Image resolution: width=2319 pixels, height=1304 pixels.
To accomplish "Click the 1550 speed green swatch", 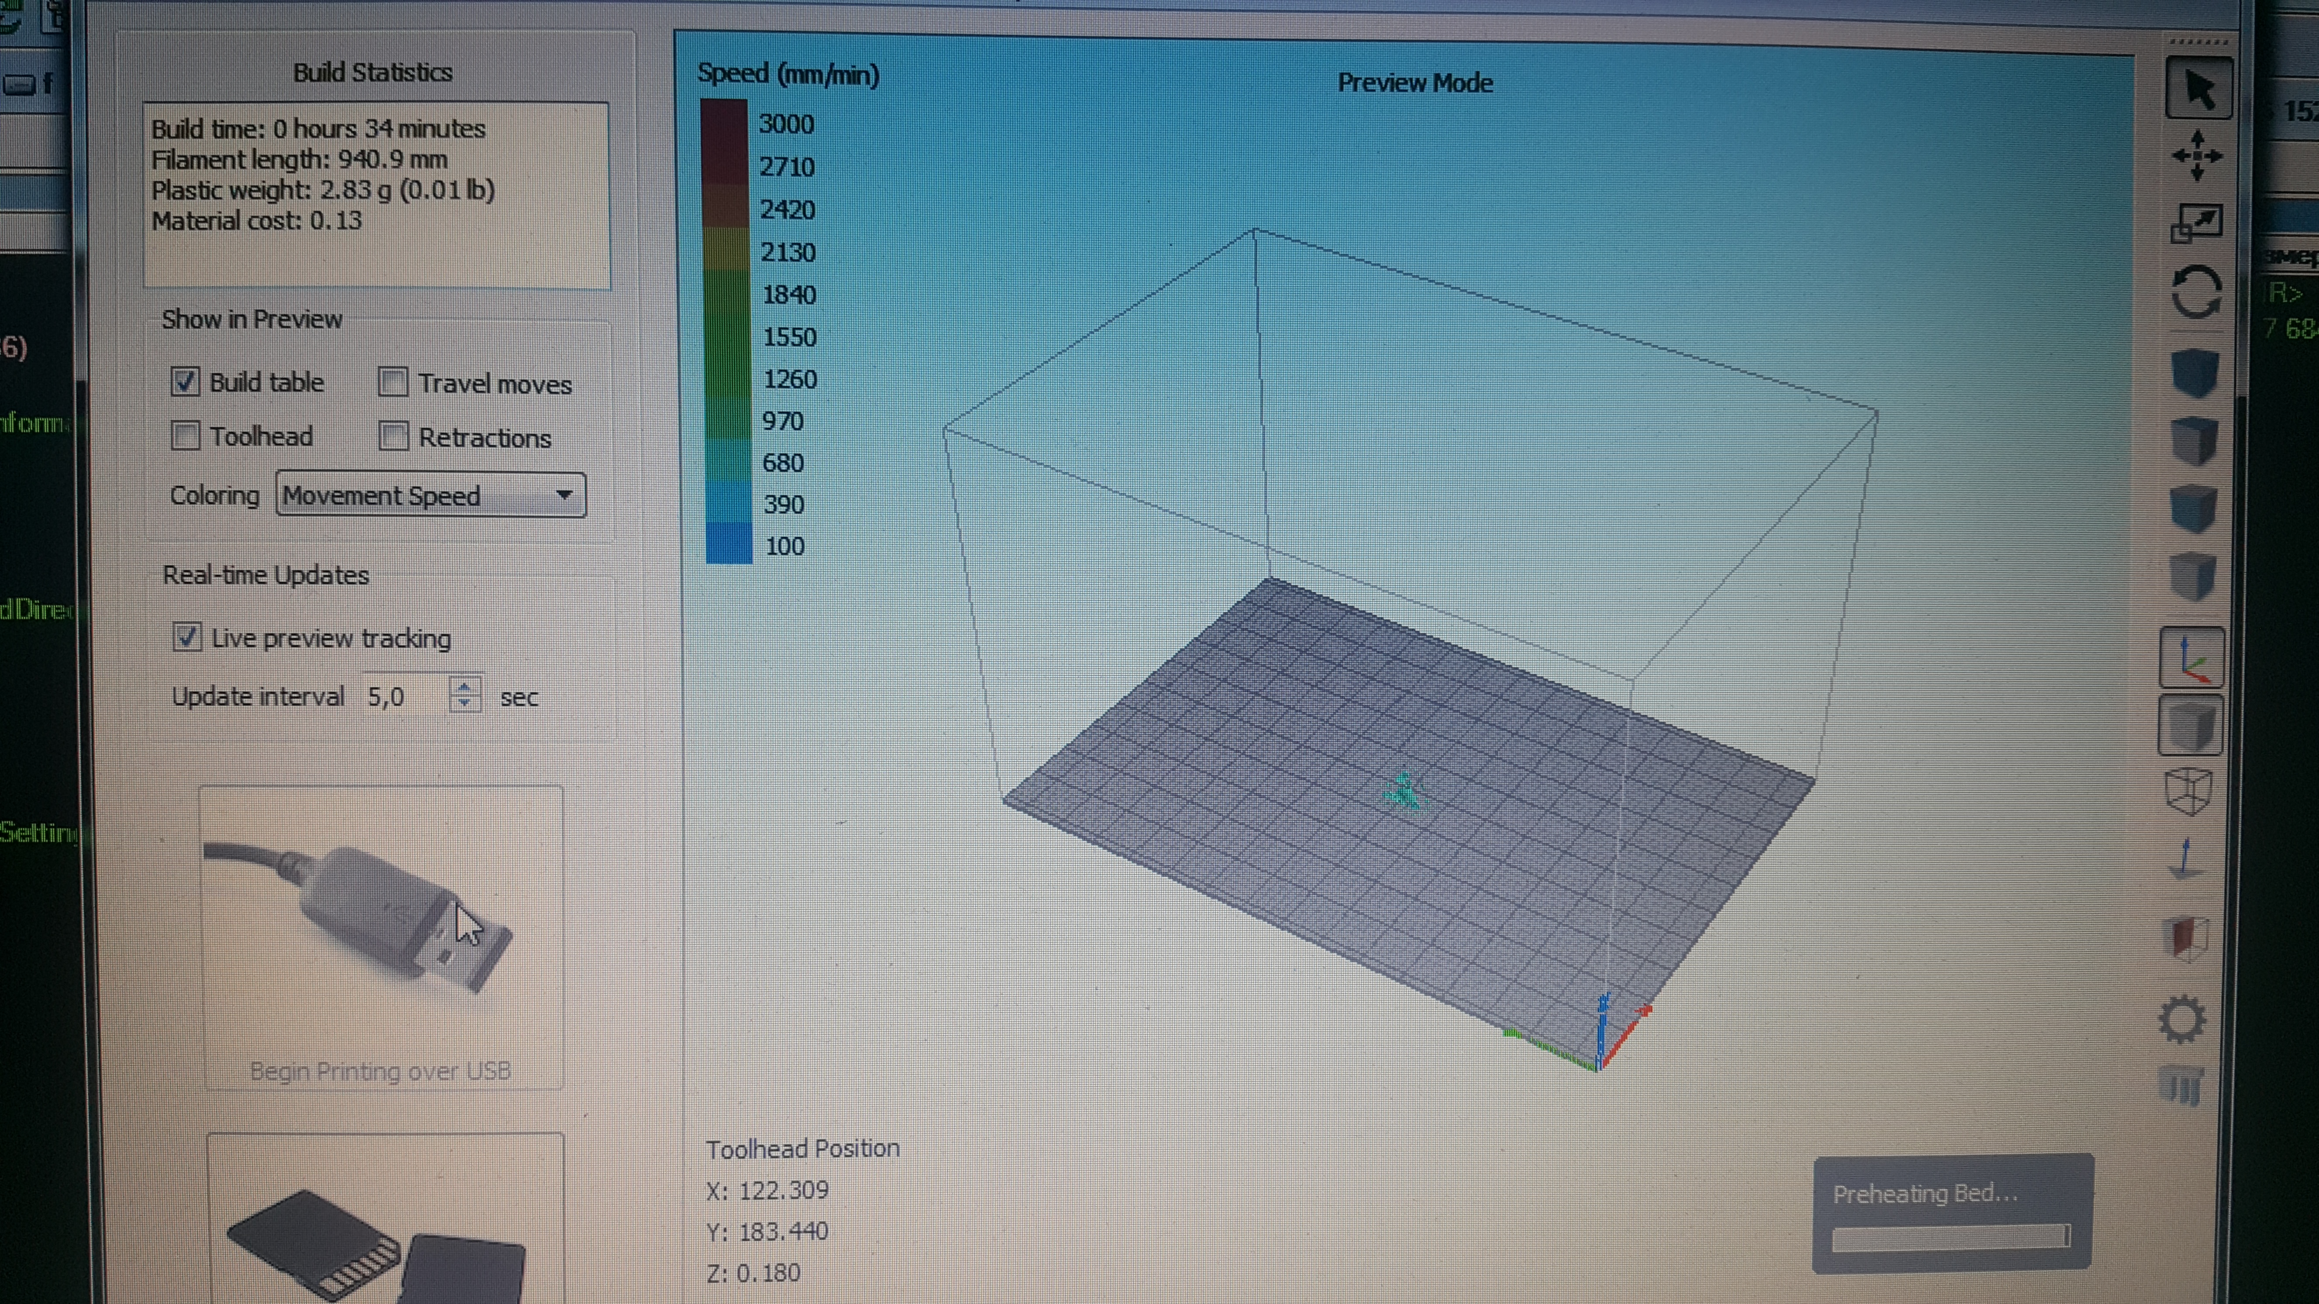I will coord(727,336).
